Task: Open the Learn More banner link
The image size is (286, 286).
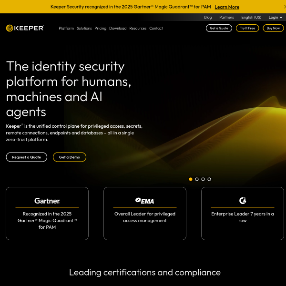Action: [227, 7]
